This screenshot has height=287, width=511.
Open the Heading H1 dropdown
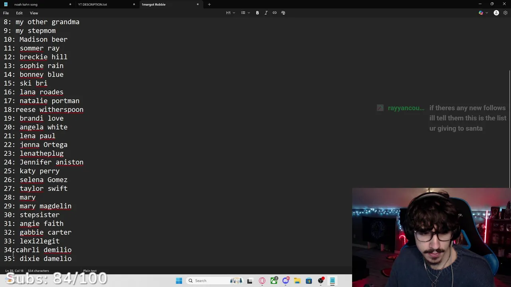tap(230, 13)
